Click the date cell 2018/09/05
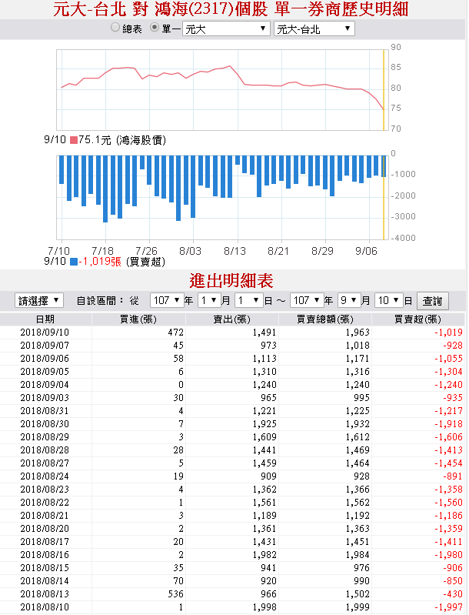Screen dimensions: 469x615 click(45, 372)
